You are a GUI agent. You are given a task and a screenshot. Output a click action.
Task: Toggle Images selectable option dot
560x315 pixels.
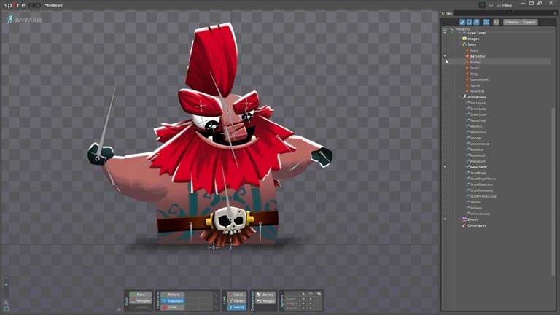[303, 303]
